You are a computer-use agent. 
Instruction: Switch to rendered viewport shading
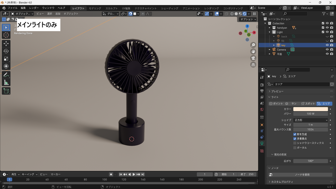pyautogui.click(x=244, y=14)
